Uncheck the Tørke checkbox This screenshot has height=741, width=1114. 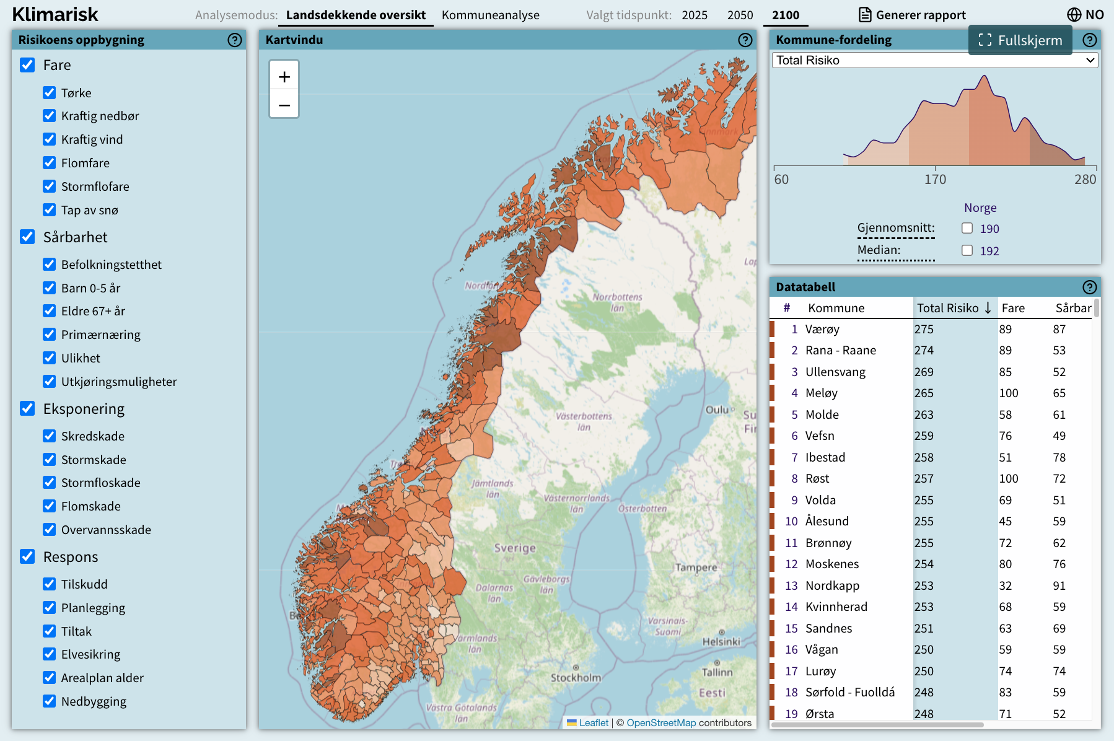coord(50,93)
